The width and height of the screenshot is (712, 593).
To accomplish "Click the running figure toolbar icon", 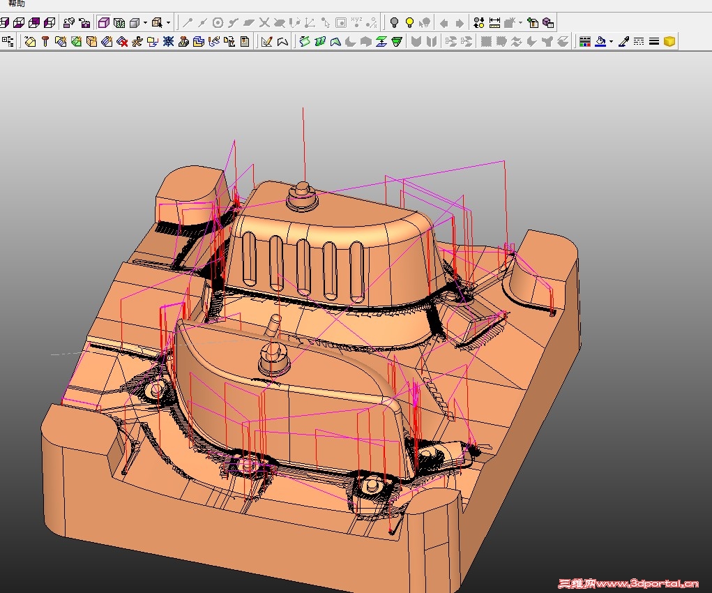I will coord(137,42).
